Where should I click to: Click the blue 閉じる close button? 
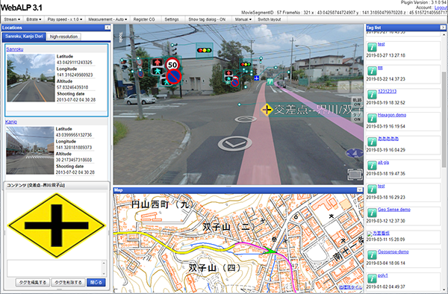coord(96,282)
